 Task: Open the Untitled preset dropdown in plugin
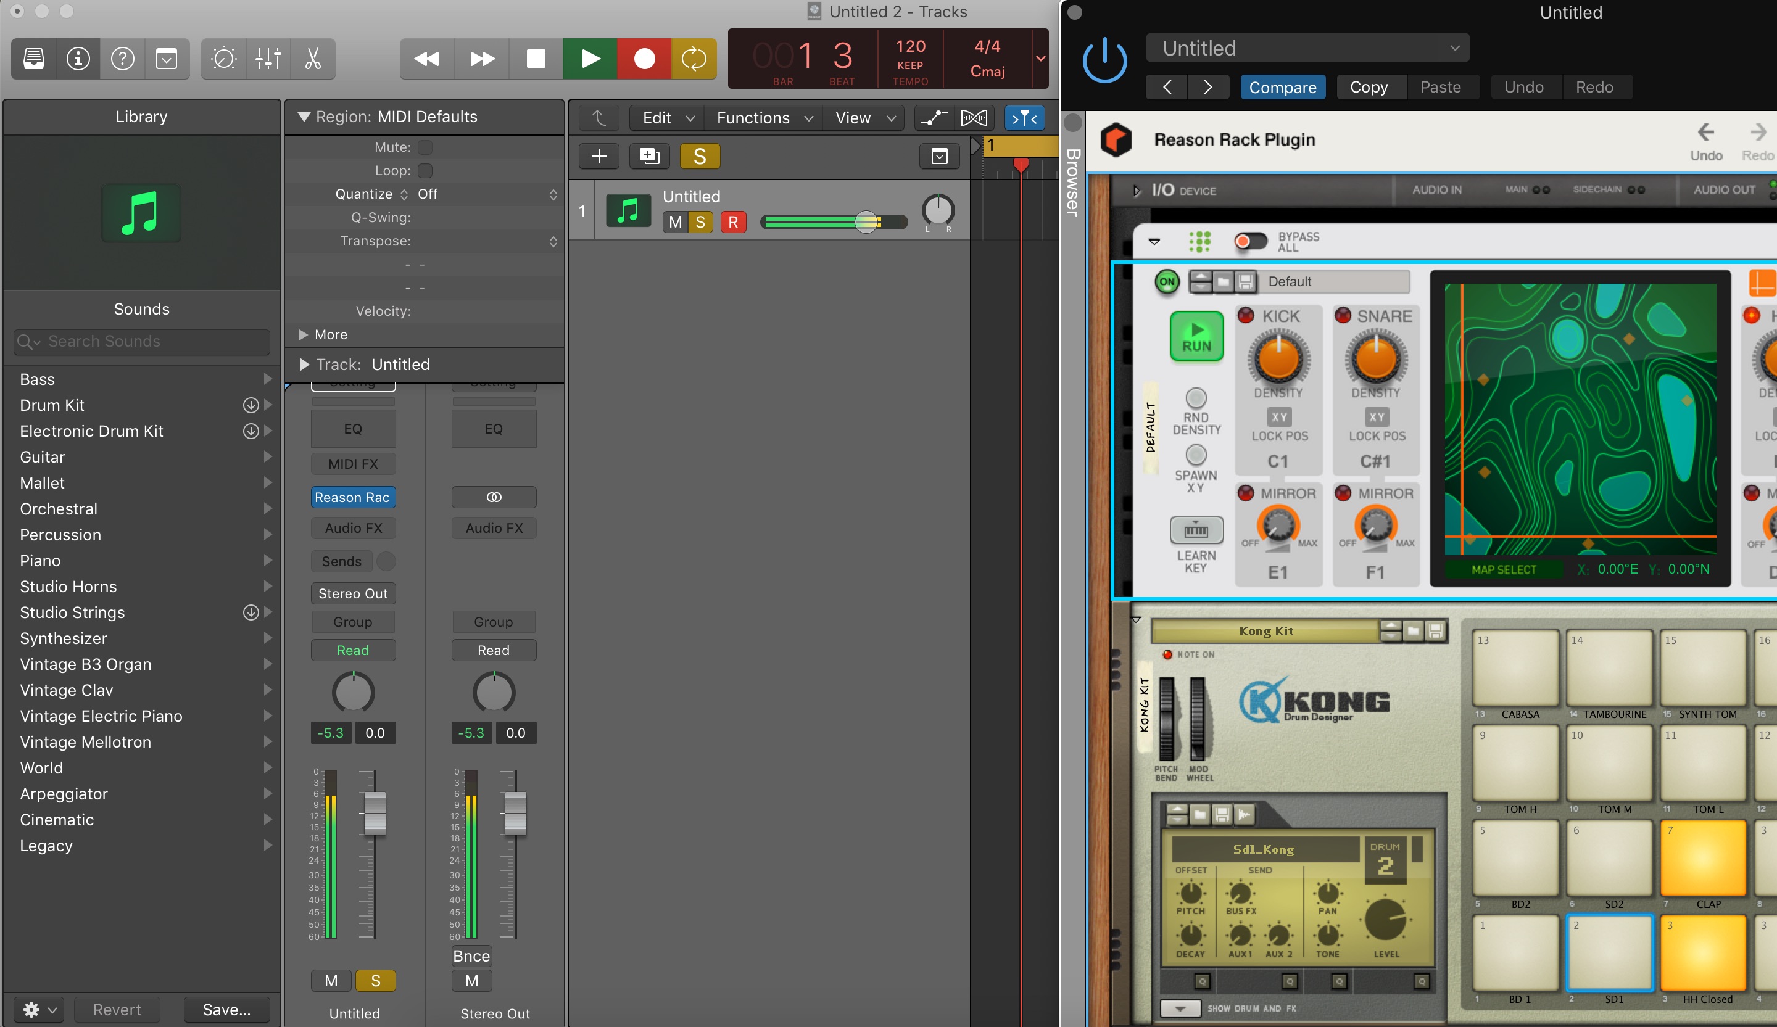(x=1307, y=48)
